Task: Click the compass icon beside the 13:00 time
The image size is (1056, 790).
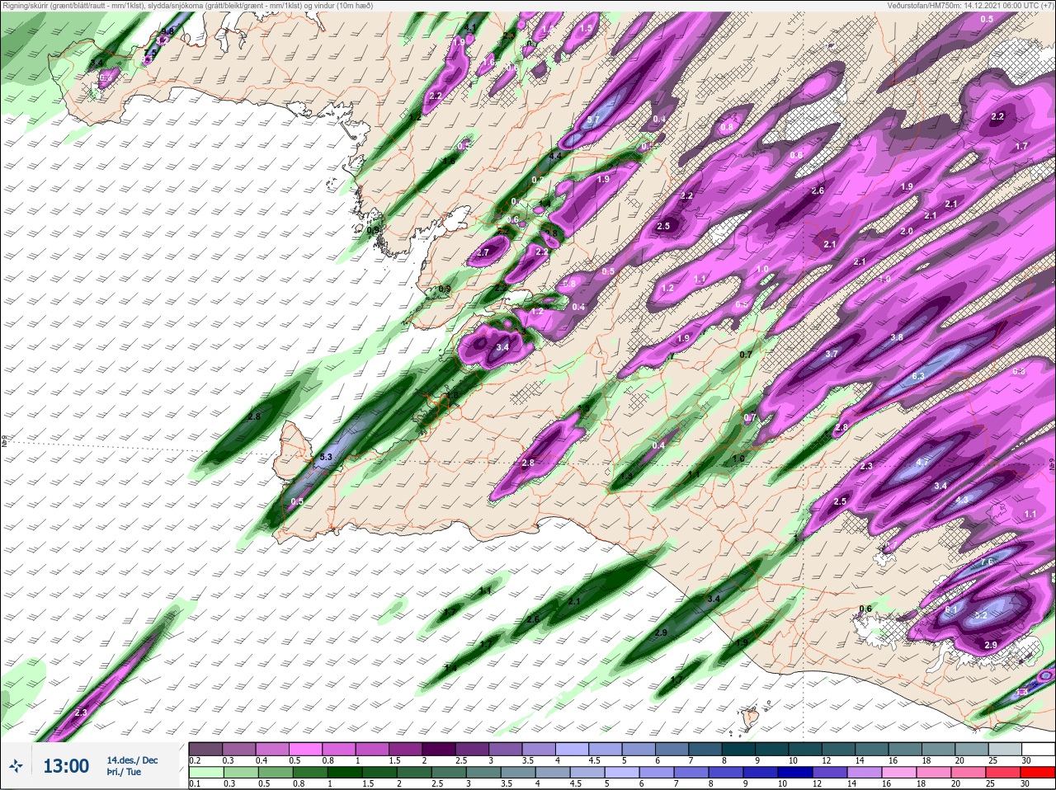Action: 16,767
